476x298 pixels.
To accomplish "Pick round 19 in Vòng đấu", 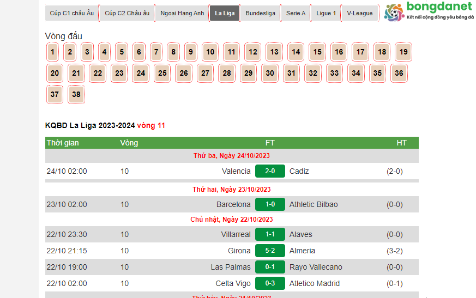I will tap(403, 52).
